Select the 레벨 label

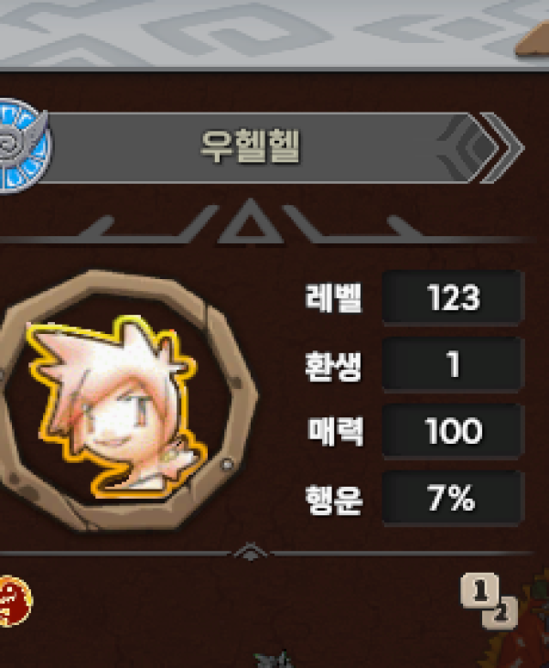(333, 297)
